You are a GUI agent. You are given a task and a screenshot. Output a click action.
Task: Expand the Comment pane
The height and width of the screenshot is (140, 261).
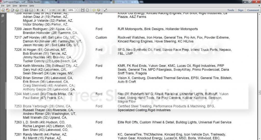253,10
